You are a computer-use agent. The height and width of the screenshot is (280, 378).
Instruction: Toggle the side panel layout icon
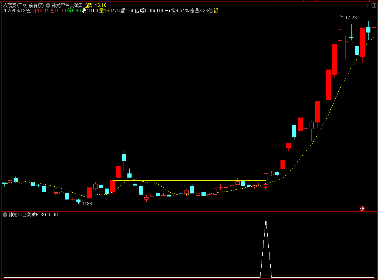point(374,5)
